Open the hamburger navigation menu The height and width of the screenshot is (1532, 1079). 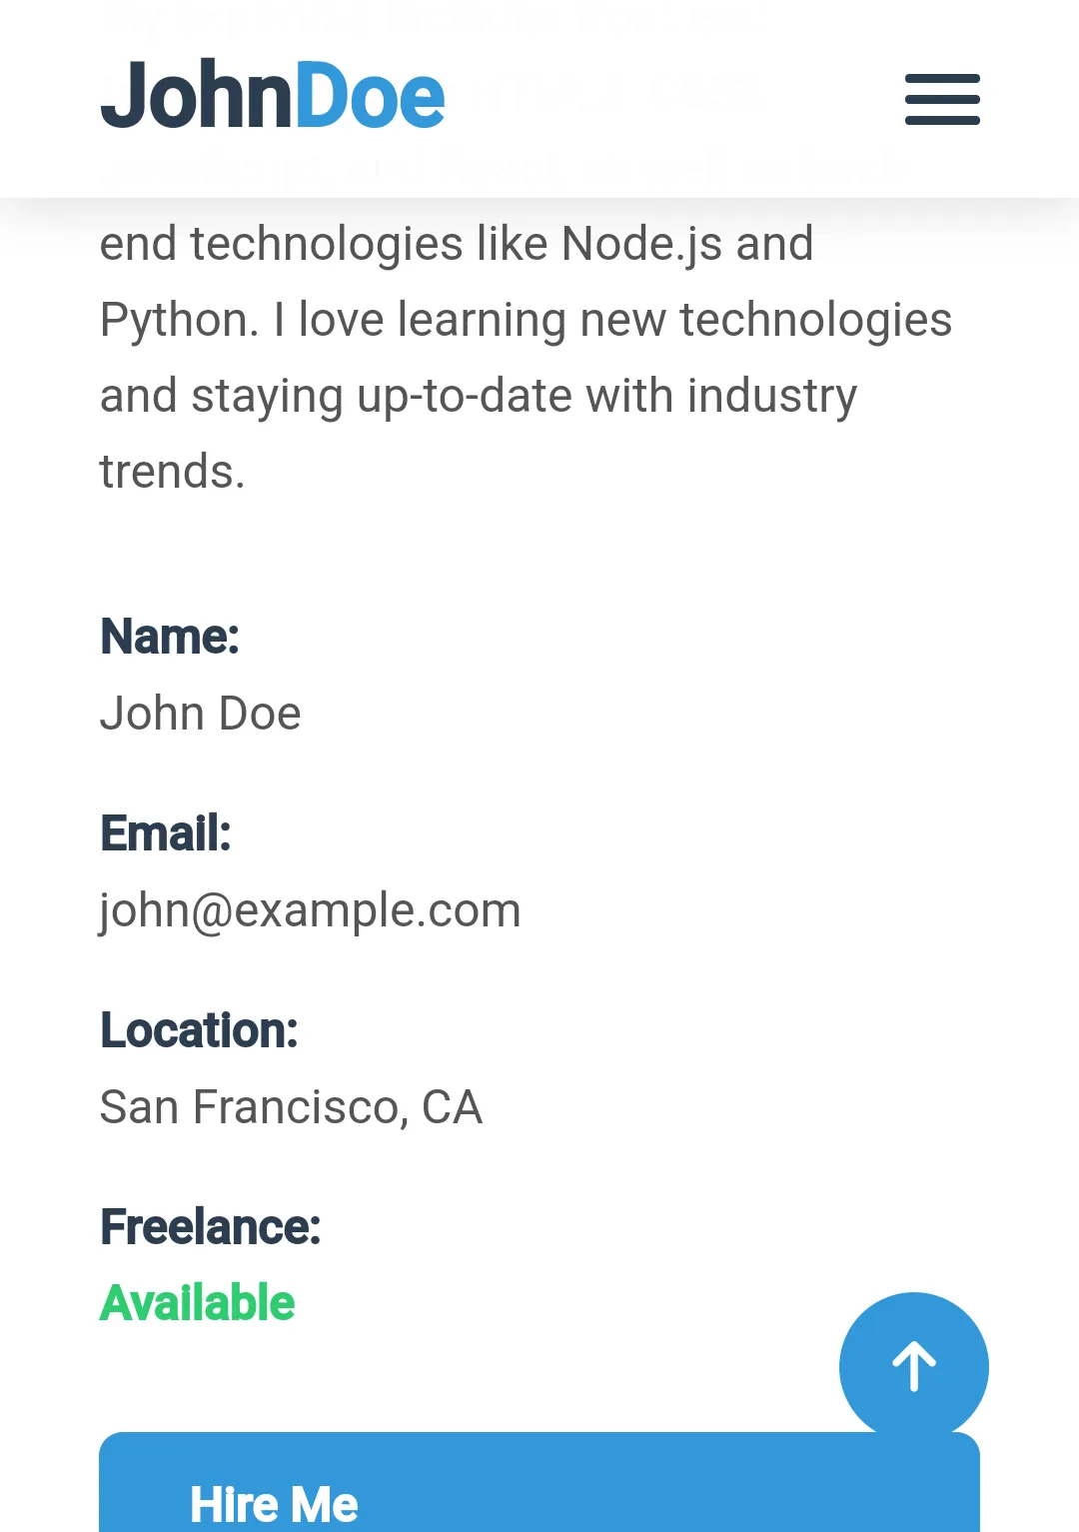pyautogui.click(x=942, y=99)
